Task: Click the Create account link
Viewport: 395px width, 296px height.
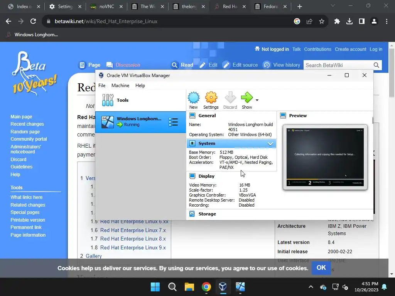Action: pos(350,49)
